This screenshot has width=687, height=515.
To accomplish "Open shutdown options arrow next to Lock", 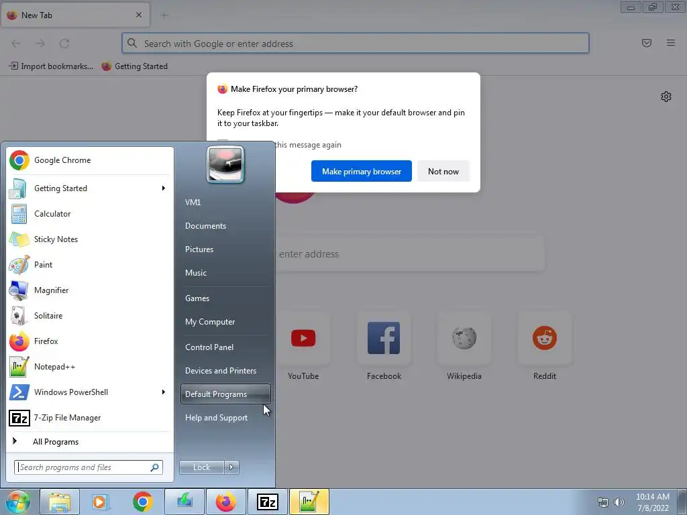I will (231, 467).
